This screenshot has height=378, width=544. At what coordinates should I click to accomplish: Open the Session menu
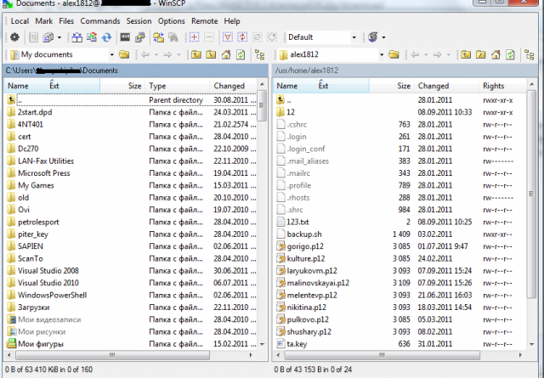pos(139,21)
